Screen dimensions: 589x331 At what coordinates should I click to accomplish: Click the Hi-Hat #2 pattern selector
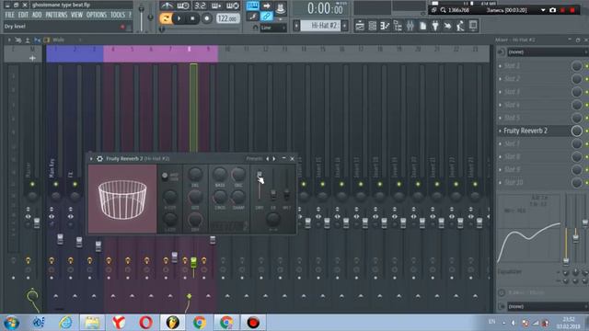tap(320, 26)
